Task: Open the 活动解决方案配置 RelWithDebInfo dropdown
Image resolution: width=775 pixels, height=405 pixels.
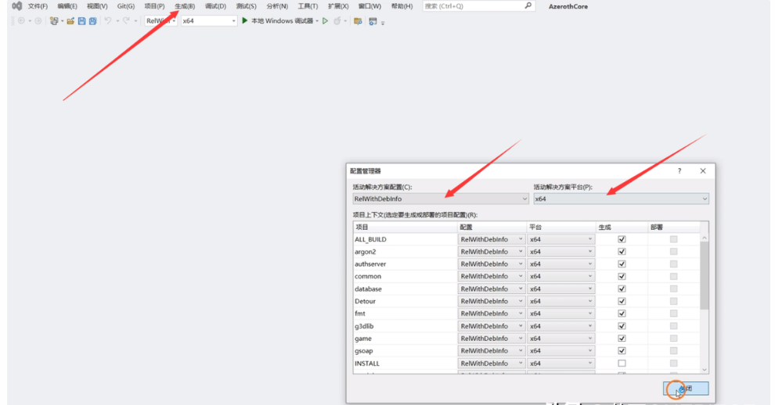Action: [x=440, y=199]
